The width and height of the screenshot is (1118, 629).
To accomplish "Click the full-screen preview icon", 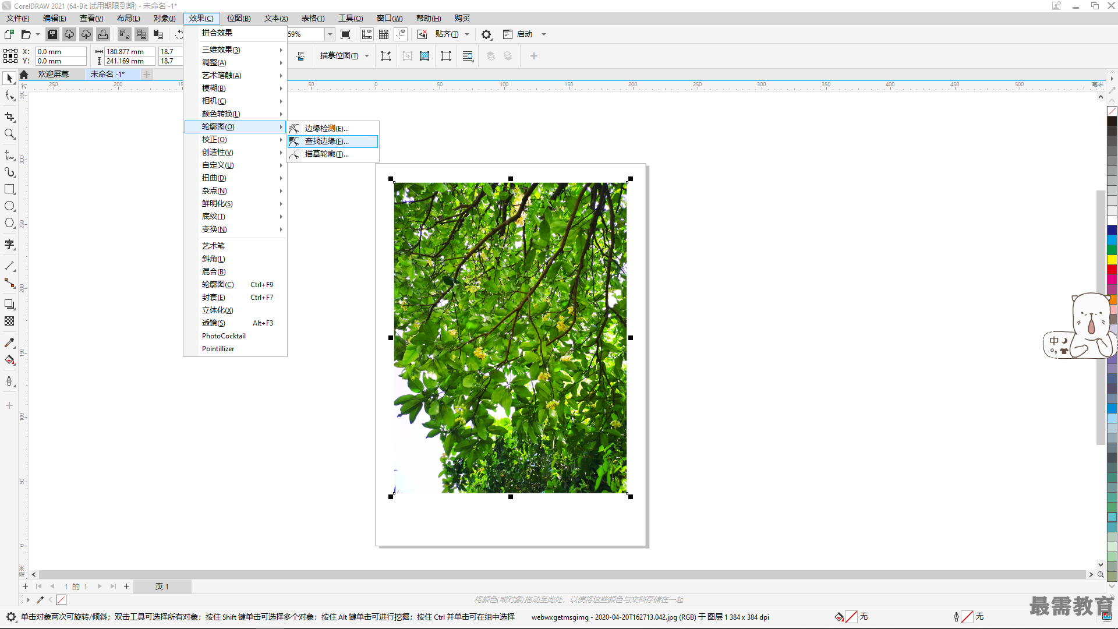I will (x=345, y=34).
